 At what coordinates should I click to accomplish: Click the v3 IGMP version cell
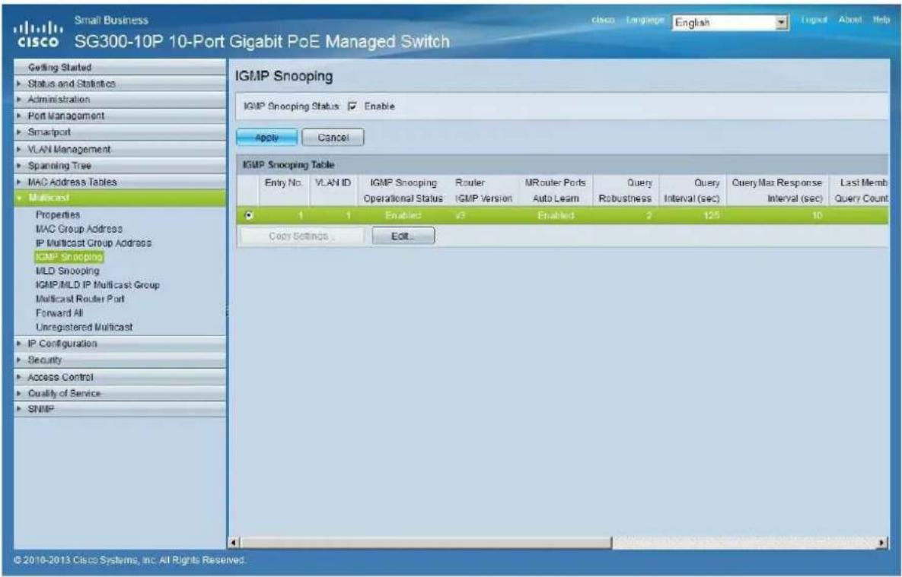[x=461, y=215]
